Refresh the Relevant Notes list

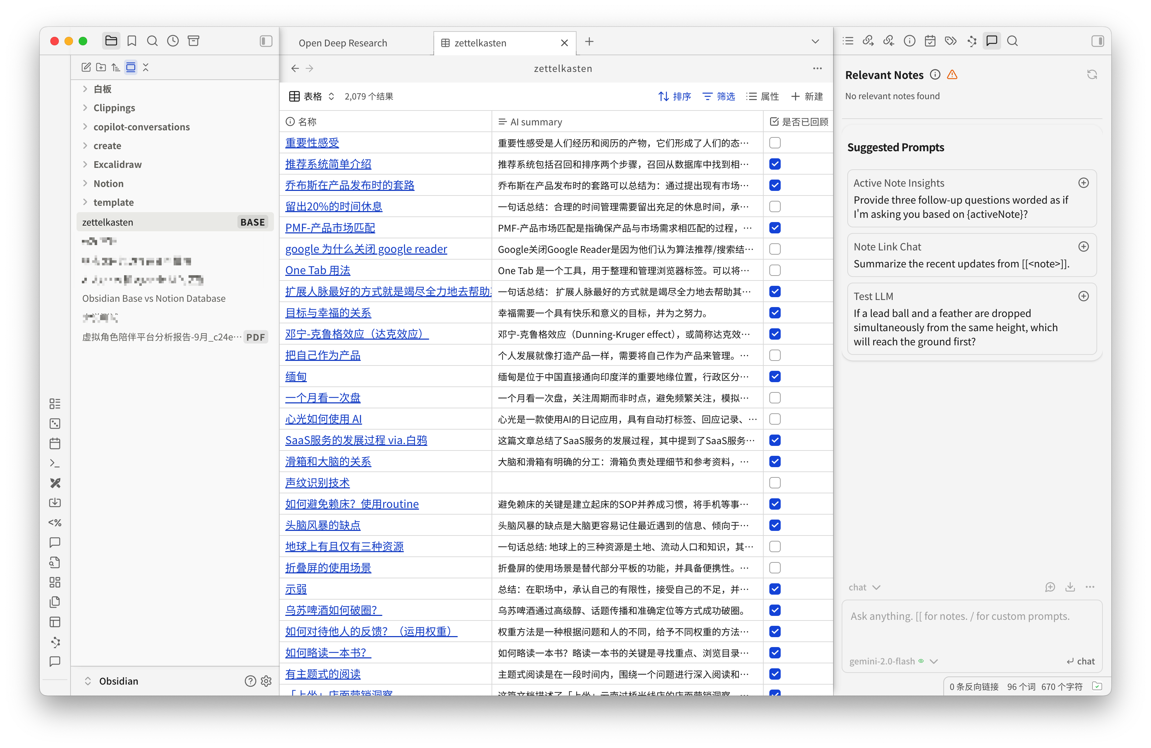coord(1091,74)
